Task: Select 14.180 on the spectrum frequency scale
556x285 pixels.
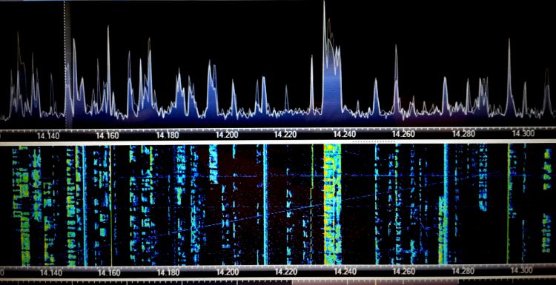Action: click(167, 135)
